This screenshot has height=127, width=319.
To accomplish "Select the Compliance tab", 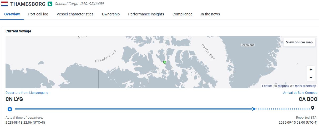I will (183, 14).
